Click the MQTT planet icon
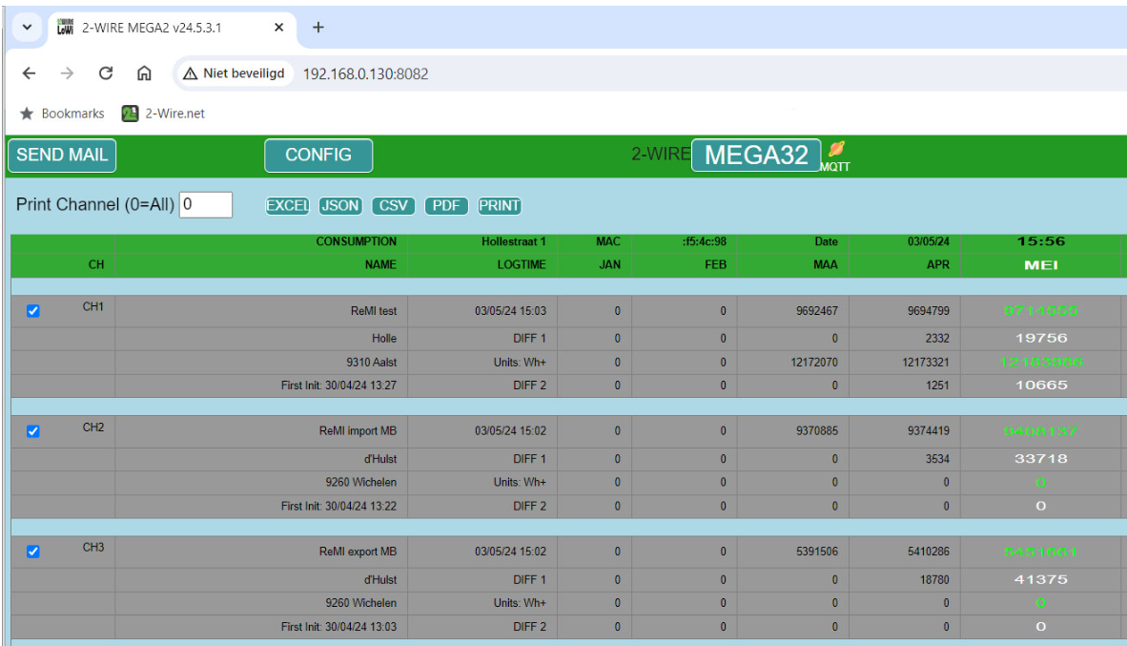Screen dimensions: 1127x646 (x=836, y=149)
